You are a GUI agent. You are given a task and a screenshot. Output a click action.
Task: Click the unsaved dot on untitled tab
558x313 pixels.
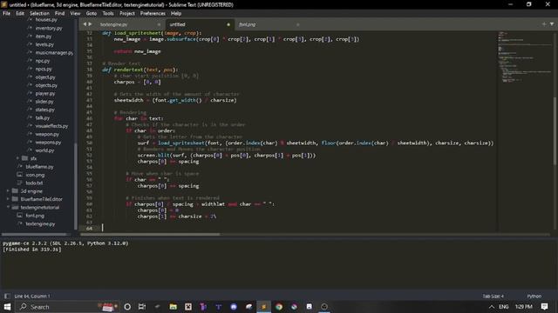[x=228, y=24]
